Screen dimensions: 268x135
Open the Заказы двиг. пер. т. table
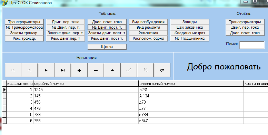66,33
